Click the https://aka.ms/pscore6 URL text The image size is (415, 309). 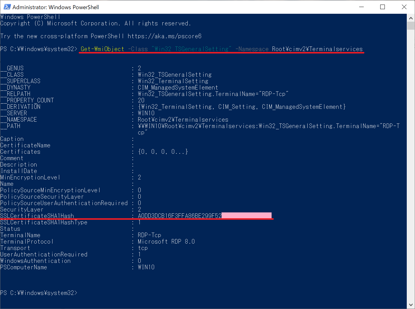(164, 36)
